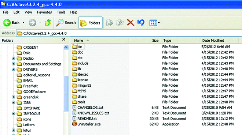Open the Back history dropdown arrow
The image size is (242, 135).
[x=23, y=23]
